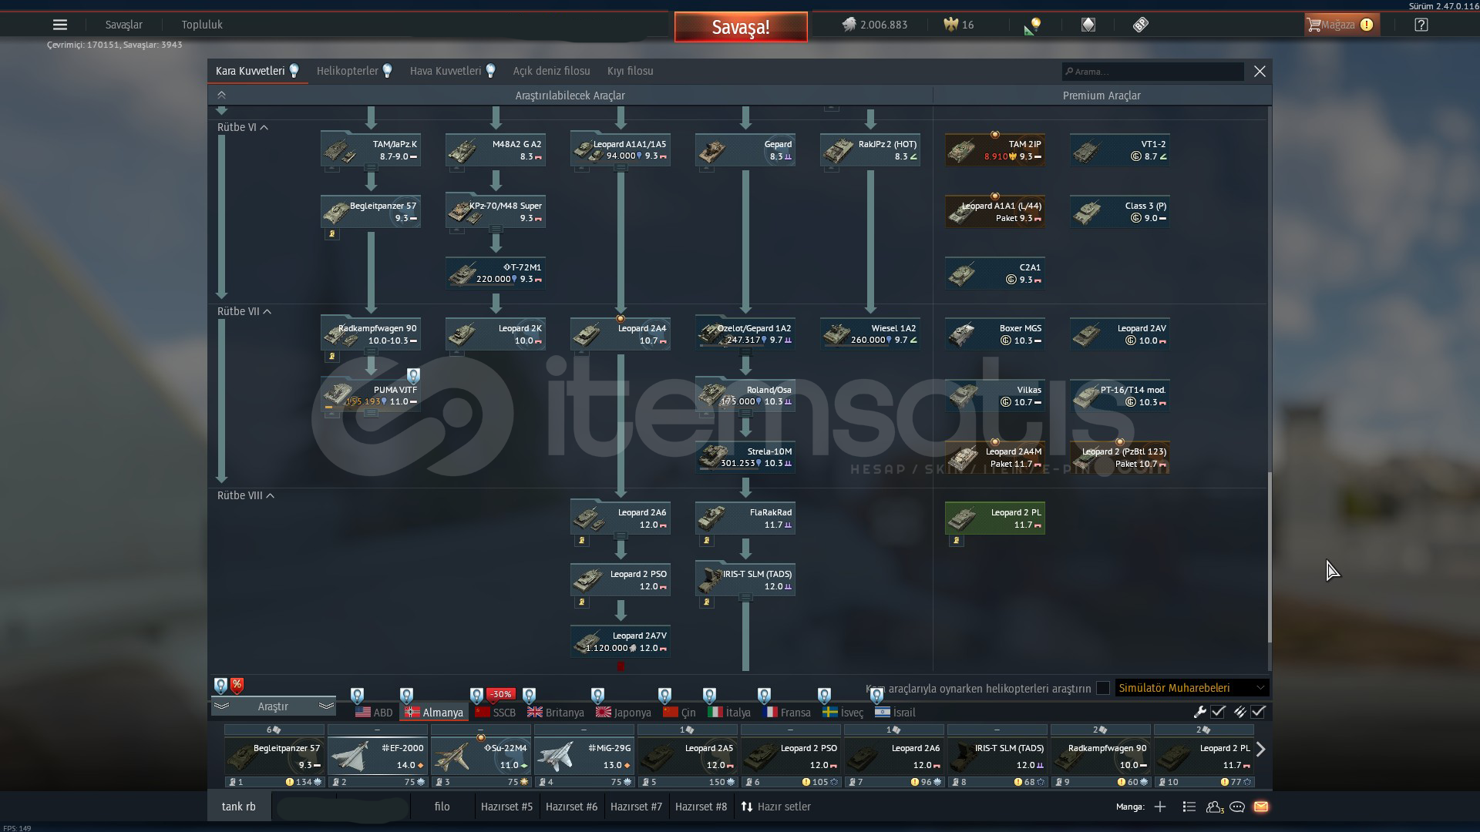Click the Arama search field
Viewport: 1480px width, 832px height.
pos(1152,72)
